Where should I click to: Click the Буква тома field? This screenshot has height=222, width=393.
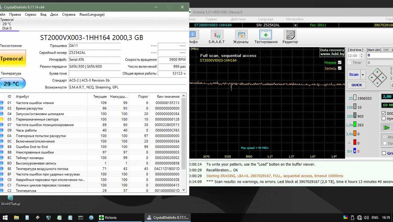tap(95, 73)
